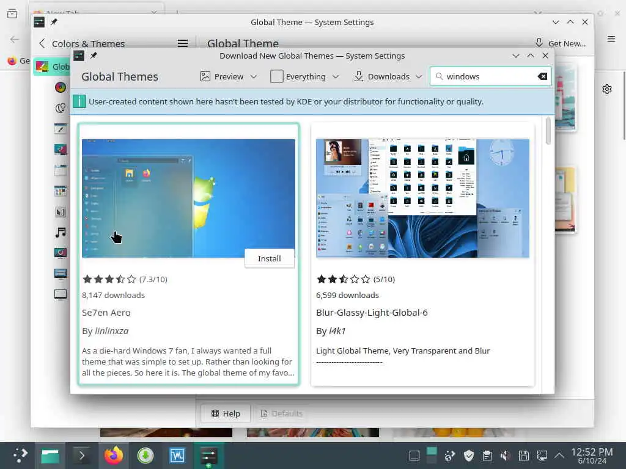Screen dimensions: 626x469
Task: Open the Preview view mode dropdown
Action: pyautogui.click(x=229, y=76)
